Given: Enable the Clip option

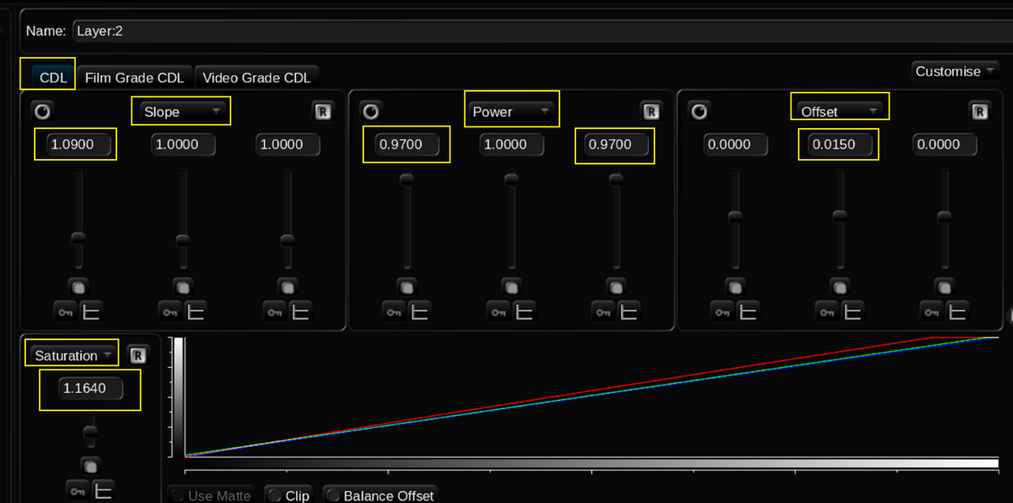Looking at the screenshot, I should 289,495.
